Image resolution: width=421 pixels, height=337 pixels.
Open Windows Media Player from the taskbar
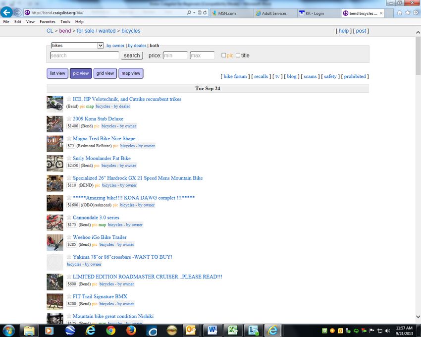pyautogui.click(x=50, y=330)
